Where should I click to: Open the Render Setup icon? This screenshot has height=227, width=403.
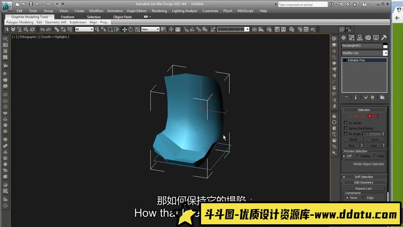300,29
